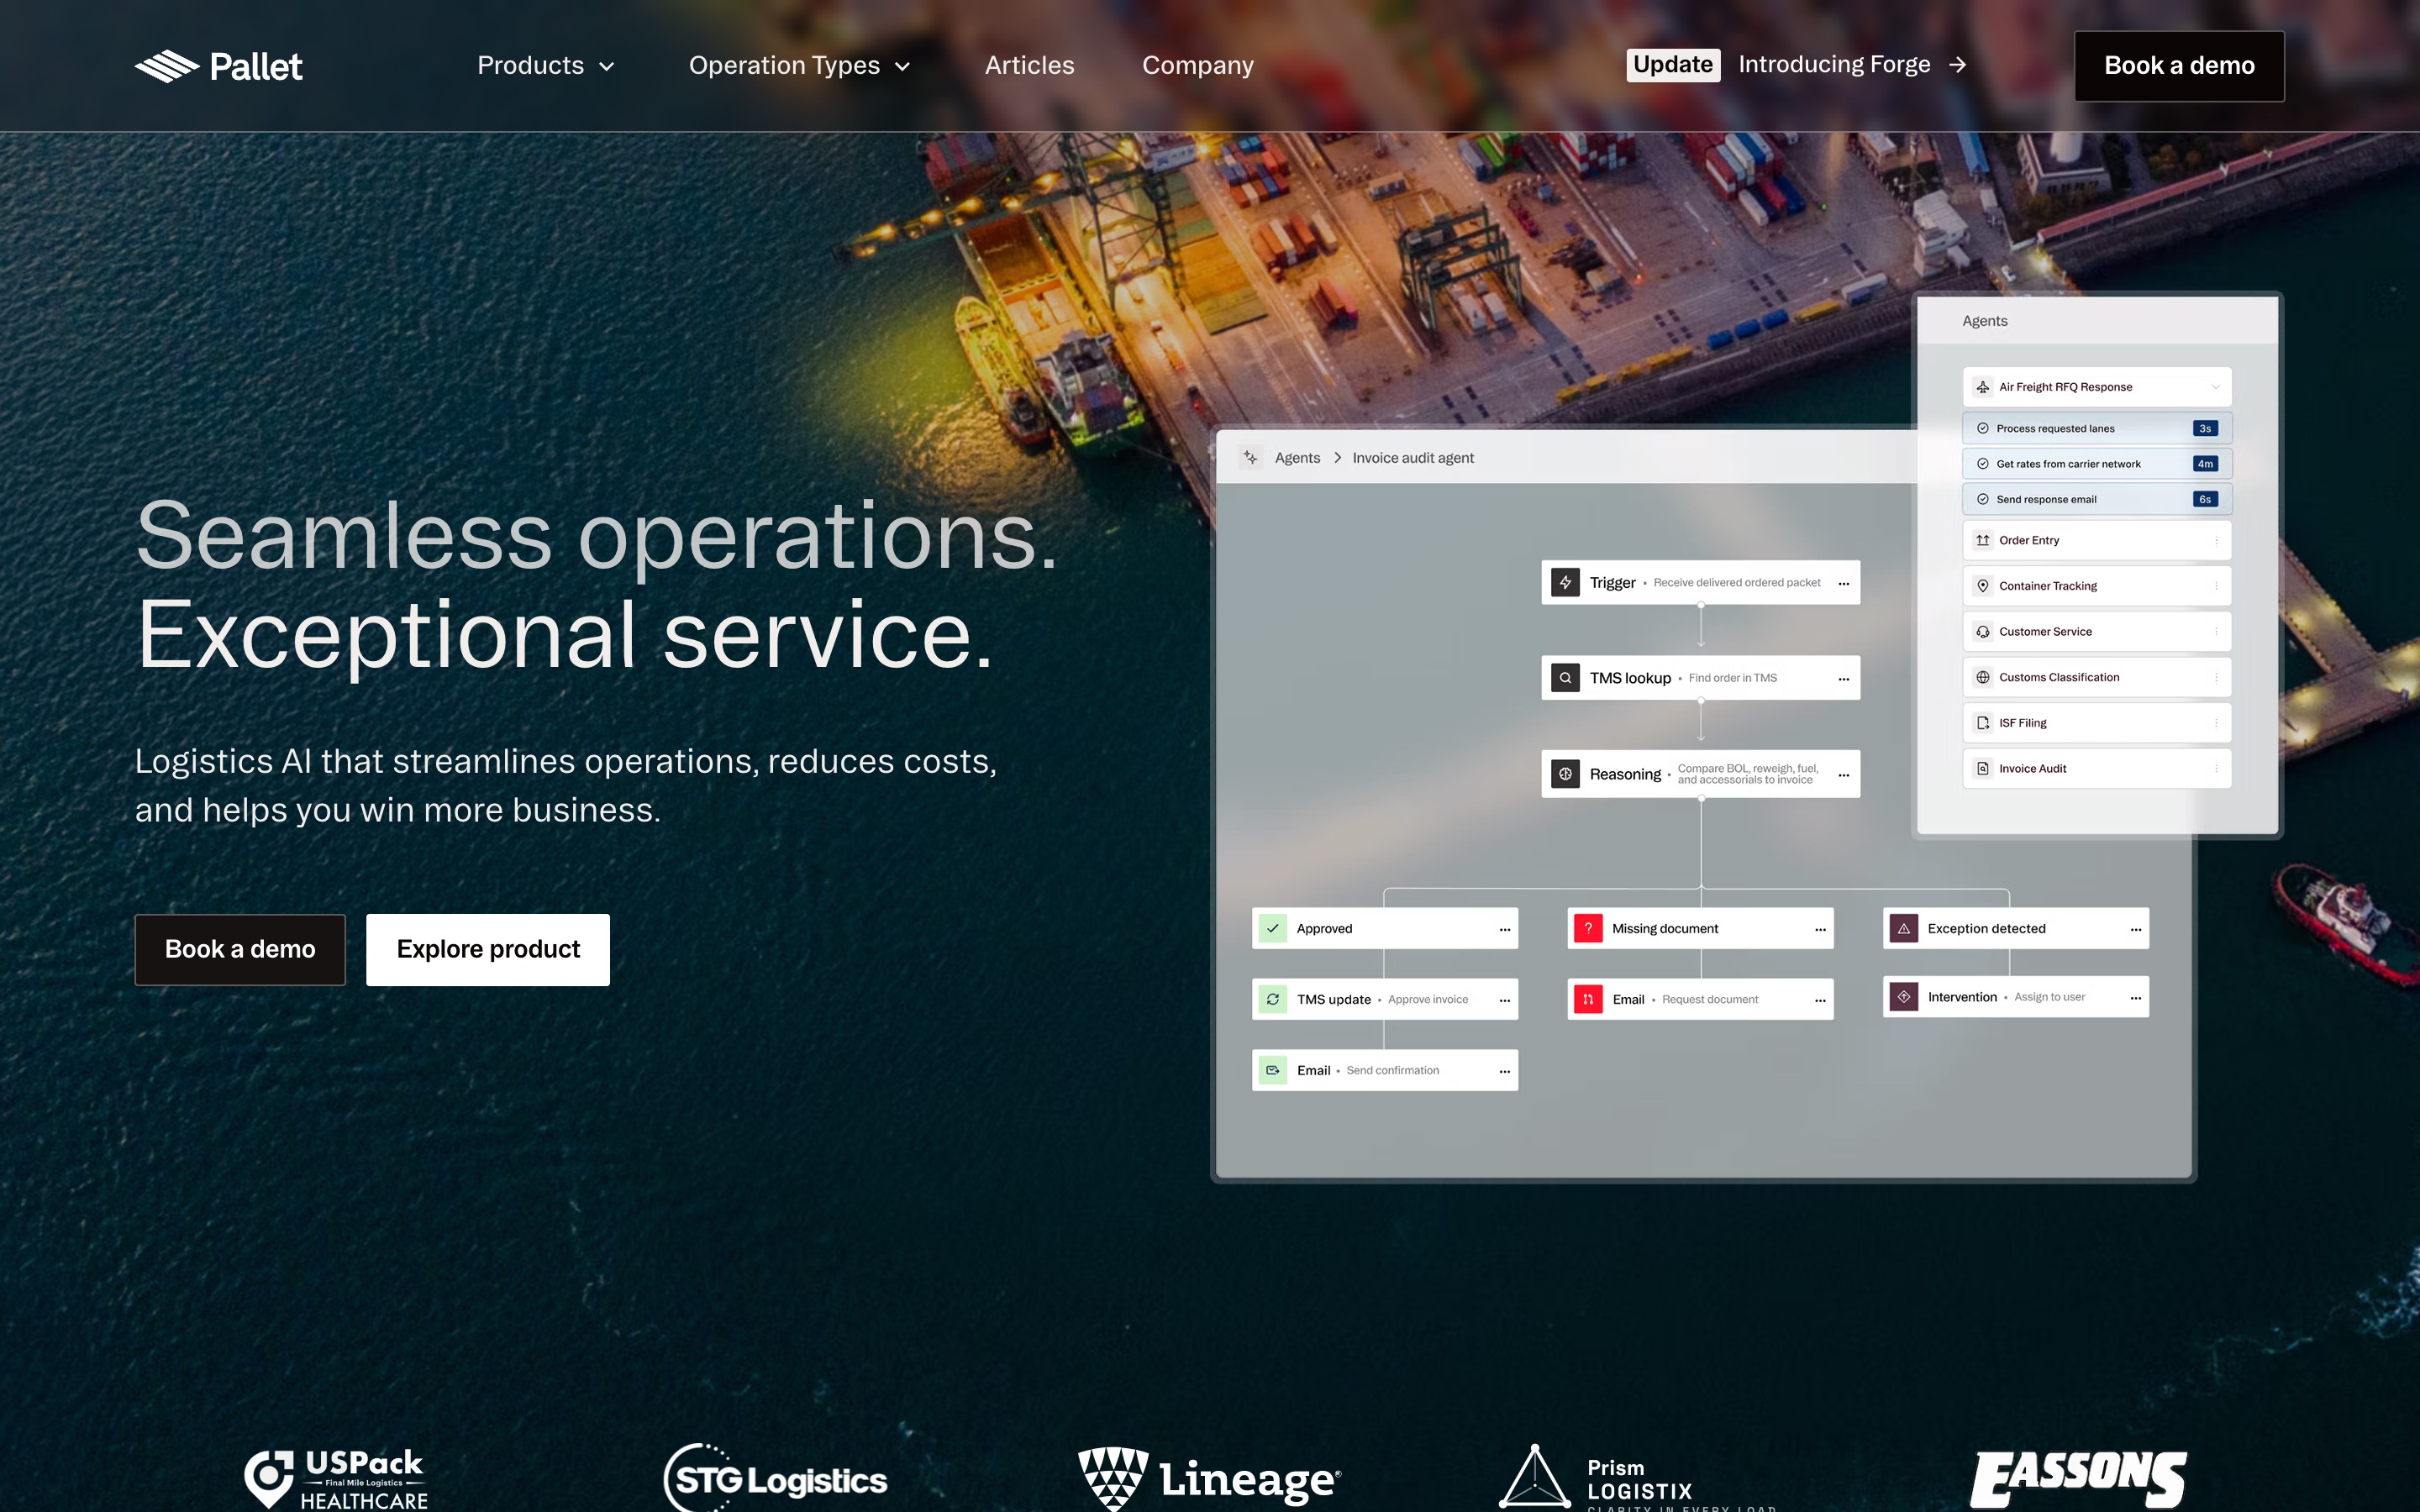
Task: Click the Customer Service headset icon
Action: pos(1983,632)
